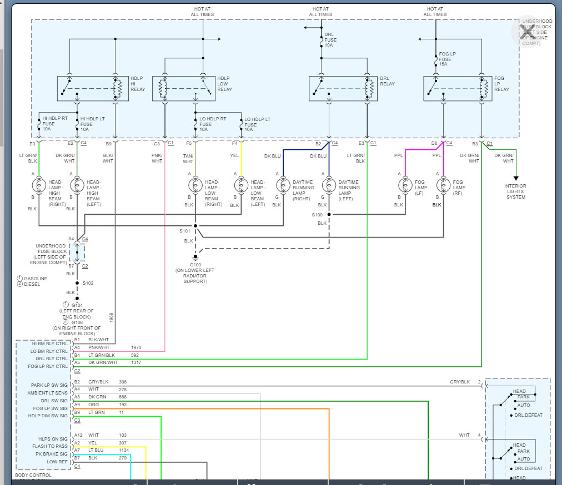Click the HDLP LOW relay box
Viewport: 562px width, 485px height.
click(x=183, y=89)
